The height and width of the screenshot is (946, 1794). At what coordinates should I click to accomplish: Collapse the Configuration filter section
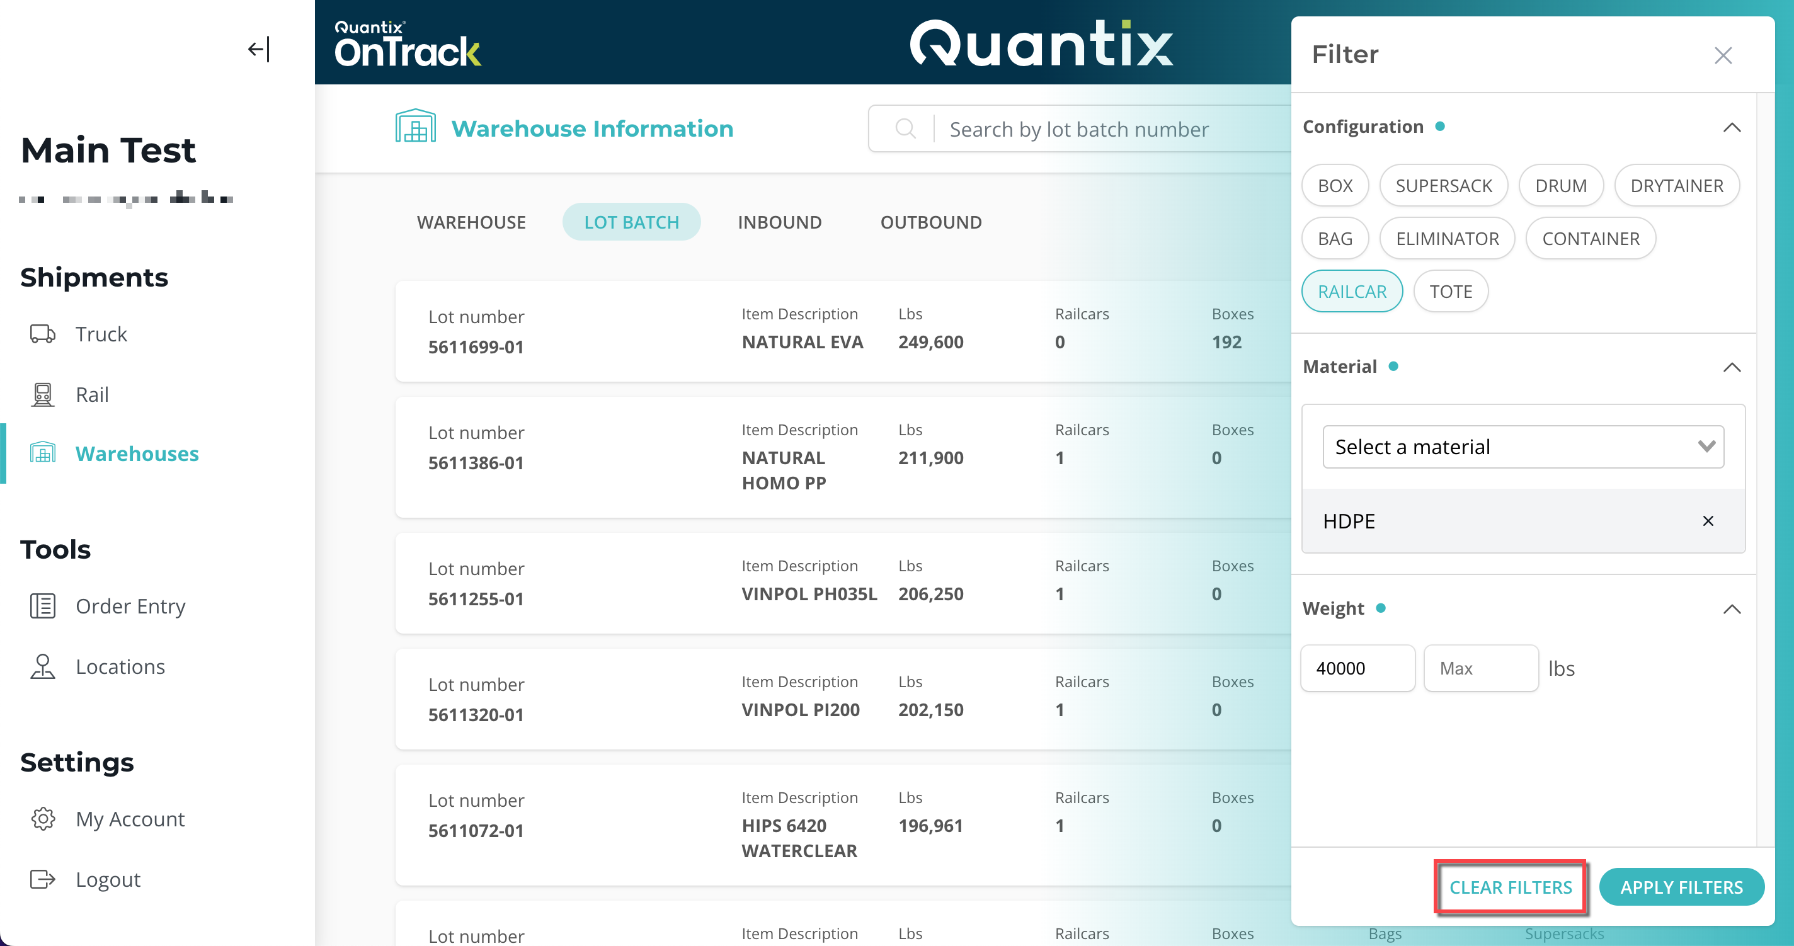pyautogui.click(x=1731, y=127)
